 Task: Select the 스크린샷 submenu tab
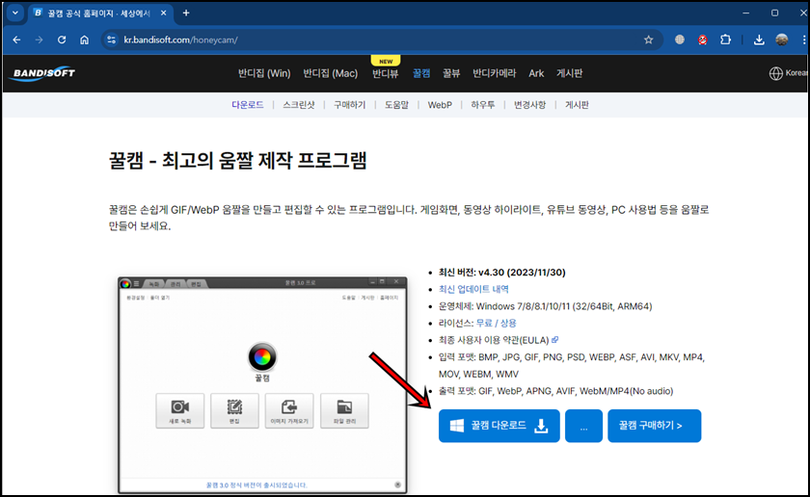click(x=299, y=105)
